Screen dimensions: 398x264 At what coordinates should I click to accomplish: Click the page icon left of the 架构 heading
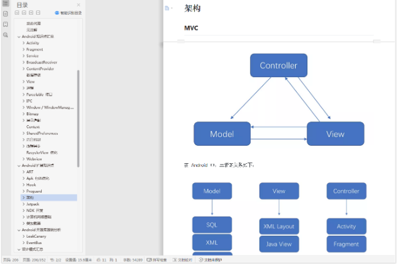[x=167, y=8]
